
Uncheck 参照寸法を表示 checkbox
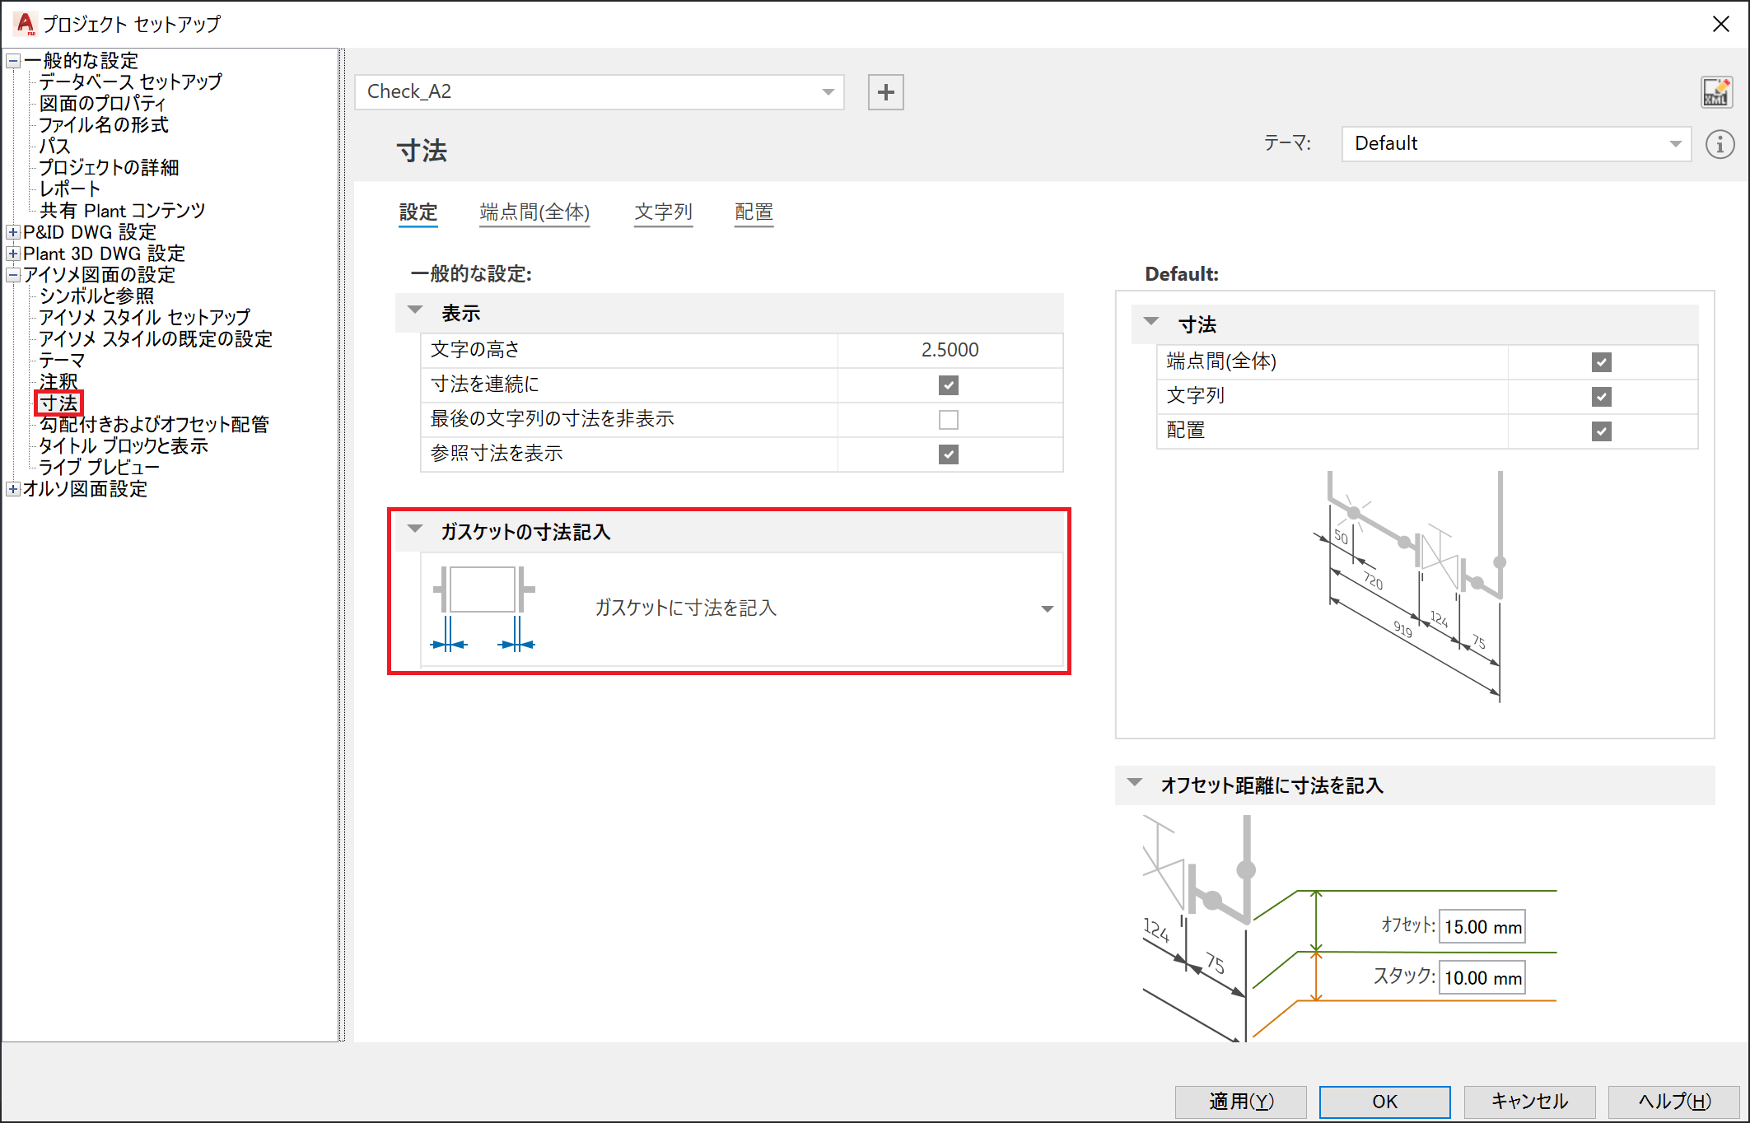point(950,454)
